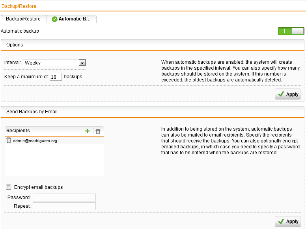Click the Send Backups by Email header
306x229 pixels.
tap(32, 112)
